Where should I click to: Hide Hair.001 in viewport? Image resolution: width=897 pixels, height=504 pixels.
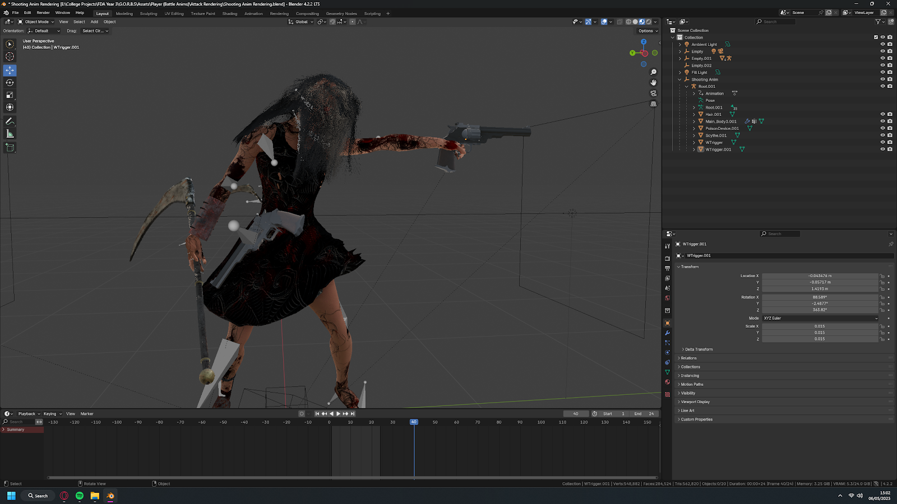pos(882,114)
